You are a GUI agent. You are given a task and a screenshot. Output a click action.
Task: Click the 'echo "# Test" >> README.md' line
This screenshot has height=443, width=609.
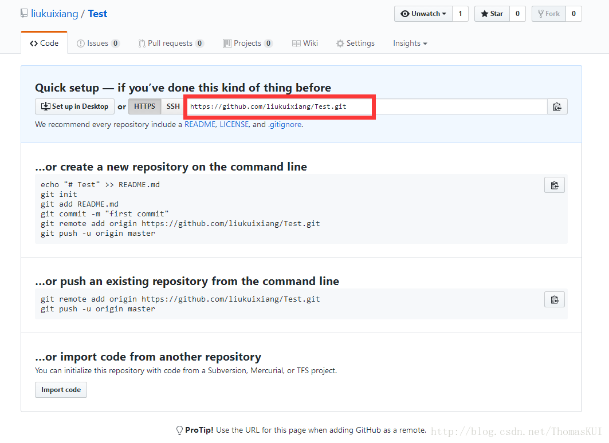100,185
